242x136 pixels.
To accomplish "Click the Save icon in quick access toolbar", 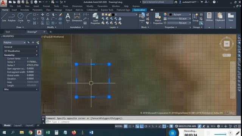I will pos(19,2).
